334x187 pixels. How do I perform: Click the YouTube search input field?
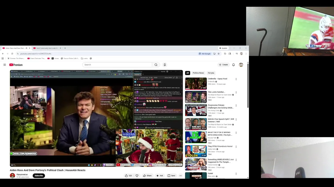pos(117,65)
